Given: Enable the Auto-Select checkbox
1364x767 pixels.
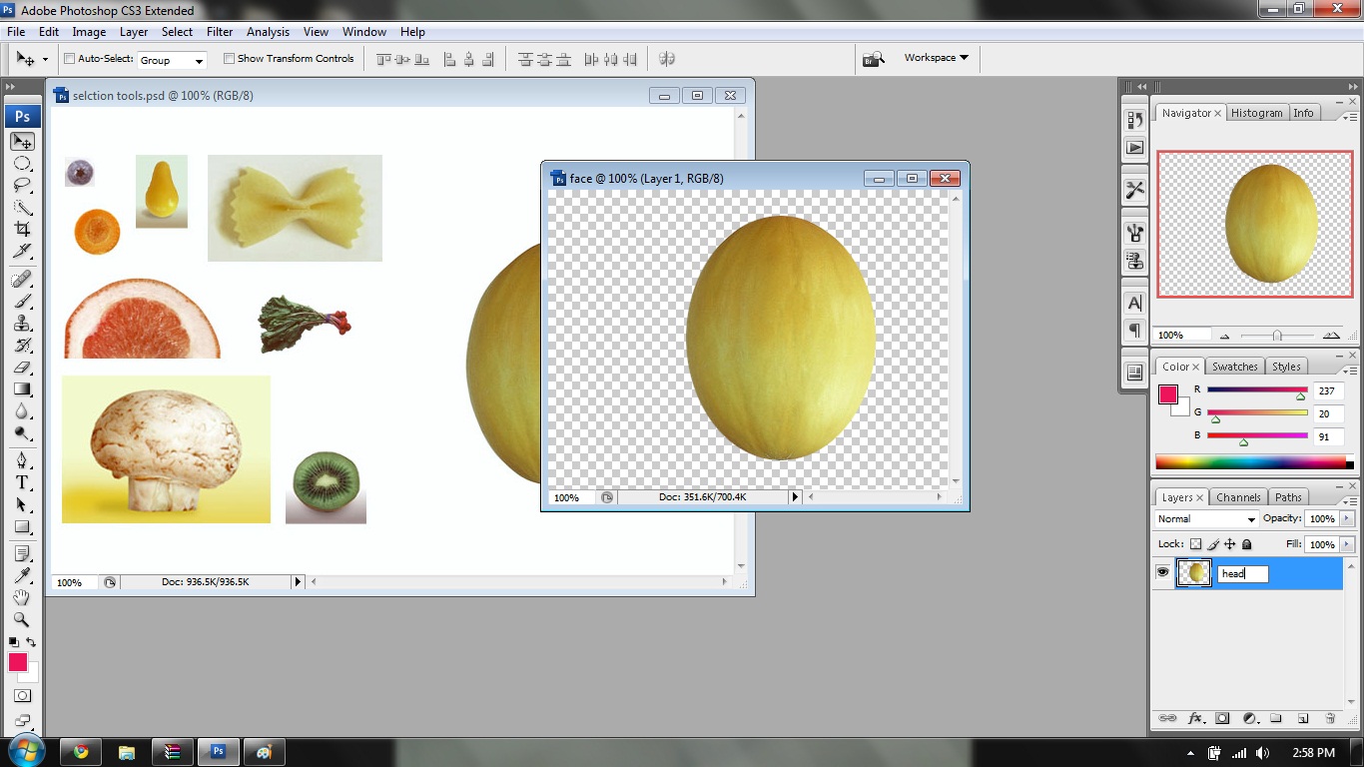Looking at the screenshot, I should [69, 59].
